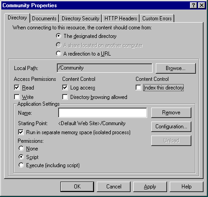Click the Cancel button
208x197 pixels.
click(114, 187)
